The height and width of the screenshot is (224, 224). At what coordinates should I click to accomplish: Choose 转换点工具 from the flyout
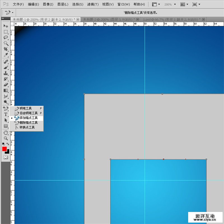click(x=27, y=127)
